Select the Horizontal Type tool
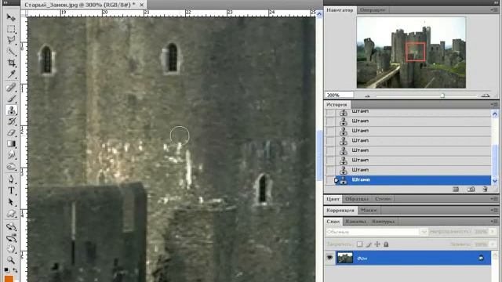 click(11, 190)
